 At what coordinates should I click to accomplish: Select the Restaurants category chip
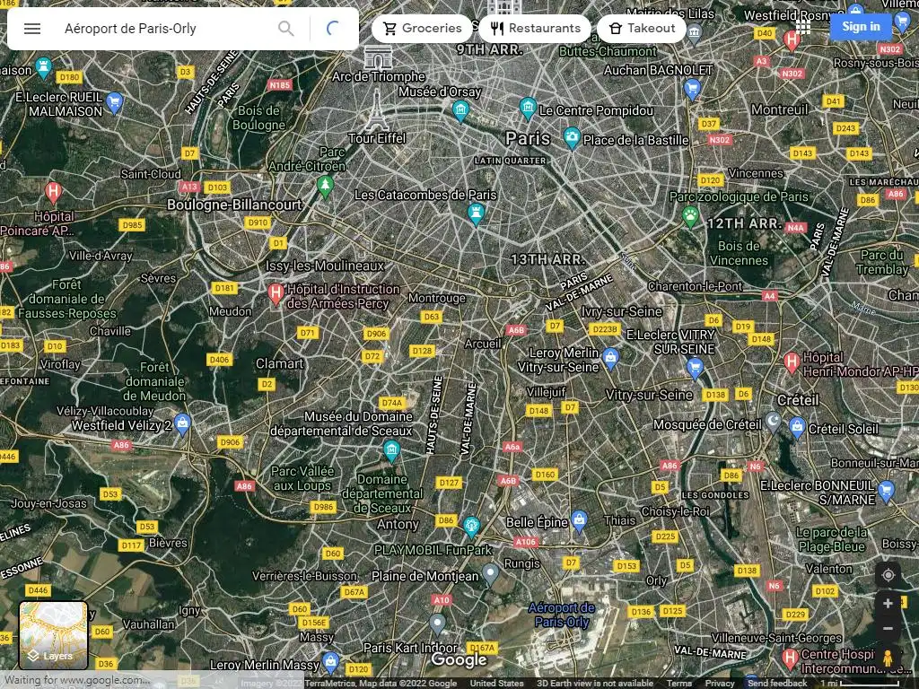pos(535,28)
